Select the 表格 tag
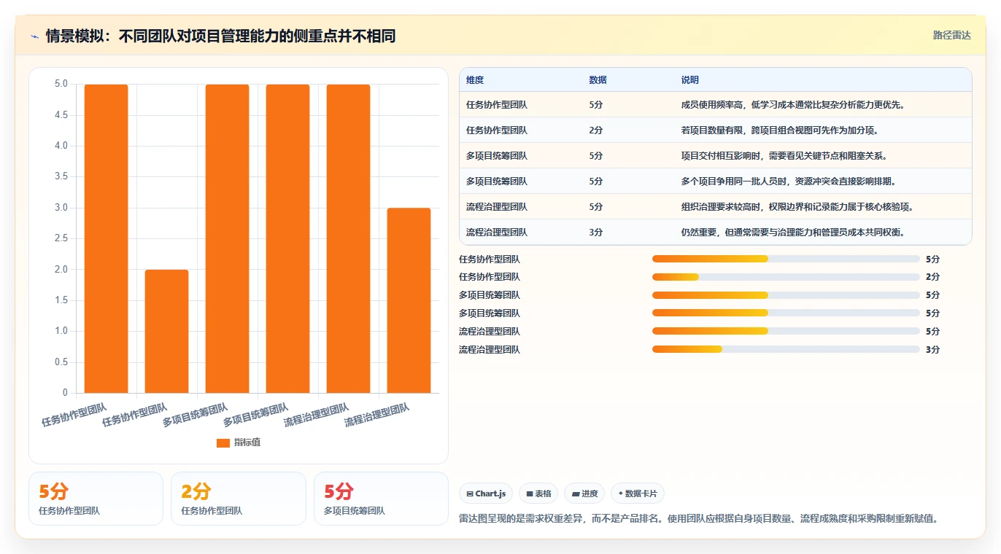 pos(538,493)
